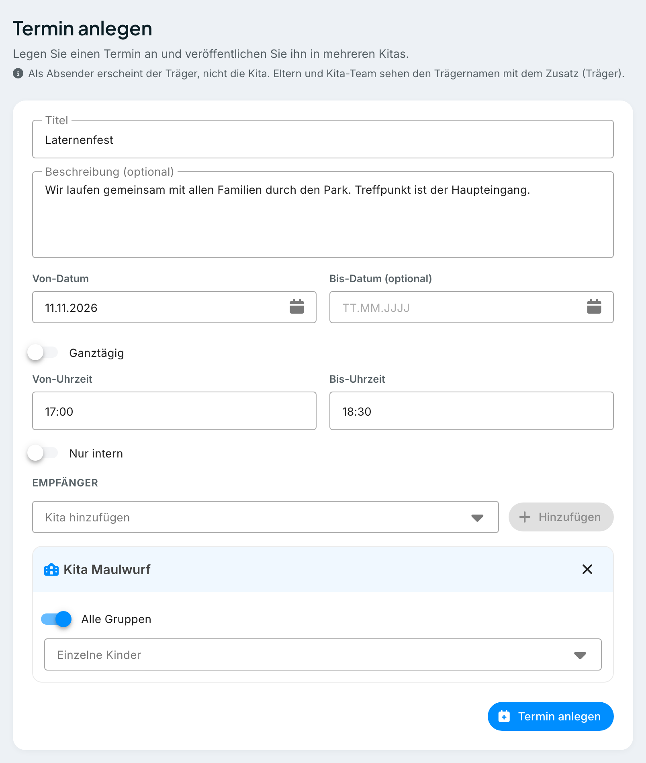Edit the Bis-Uhrzeit field showing 18:30
Screen dimensions: 646x763
pos(472,411)
